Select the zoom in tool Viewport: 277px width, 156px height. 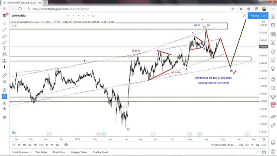point(4,81)
